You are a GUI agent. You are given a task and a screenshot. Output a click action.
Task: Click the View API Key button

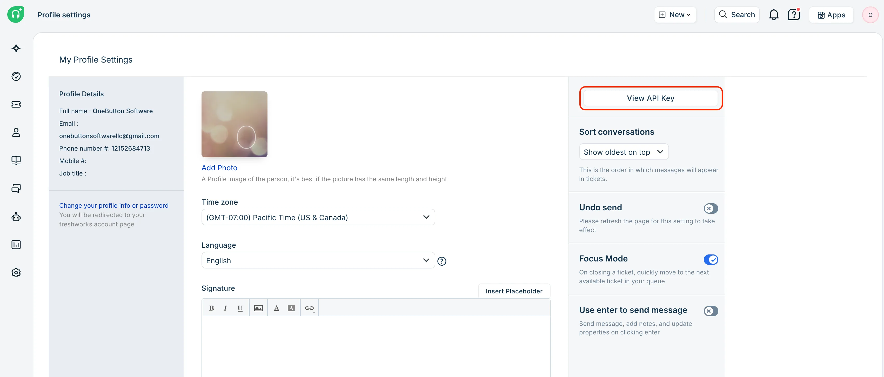651,98
